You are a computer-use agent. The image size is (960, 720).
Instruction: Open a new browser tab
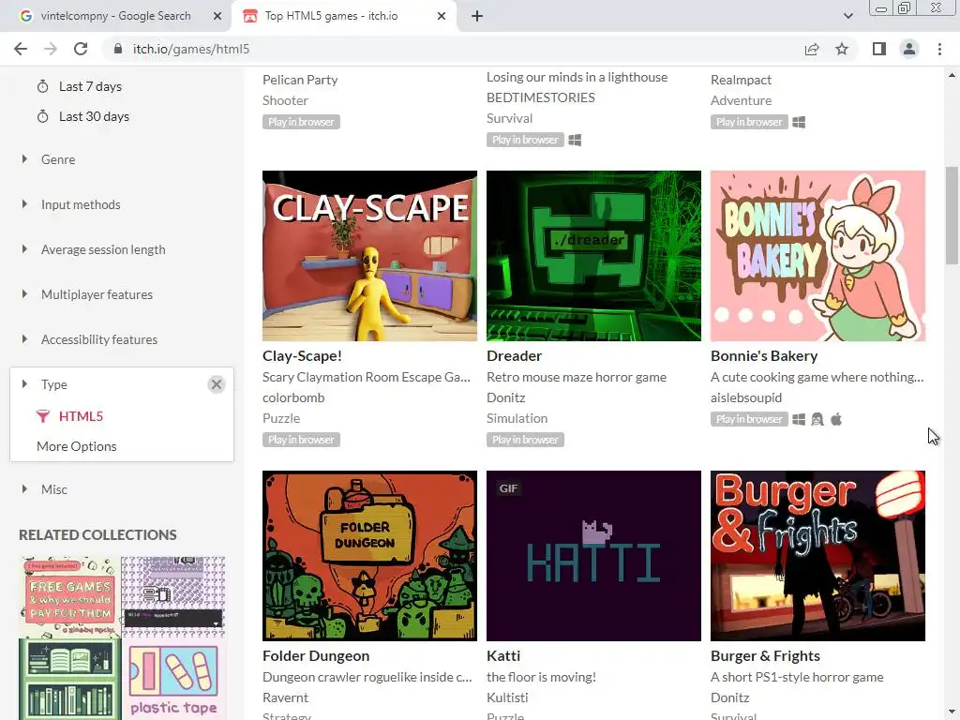pos(477,16)
